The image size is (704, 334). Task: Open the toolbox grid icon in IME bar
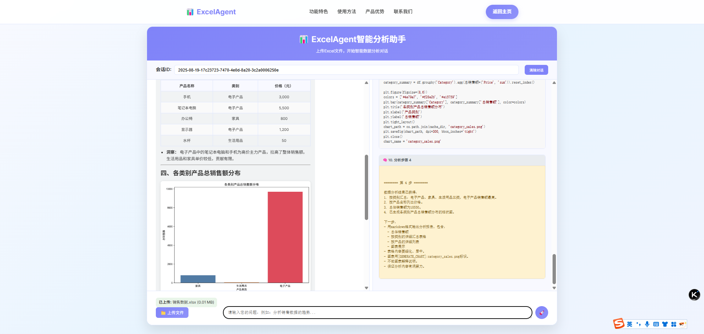(x=674, y=324)
